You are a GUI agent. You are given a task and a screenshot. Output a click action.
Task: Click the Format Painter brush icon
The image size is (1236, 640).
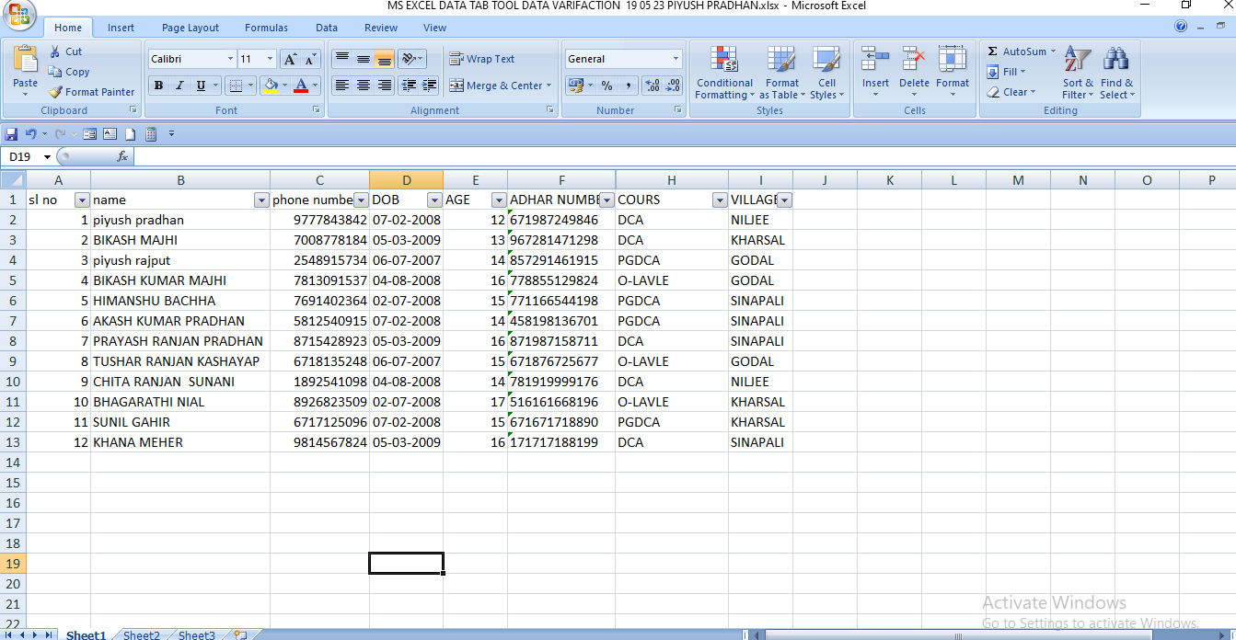tap(56, 92)
